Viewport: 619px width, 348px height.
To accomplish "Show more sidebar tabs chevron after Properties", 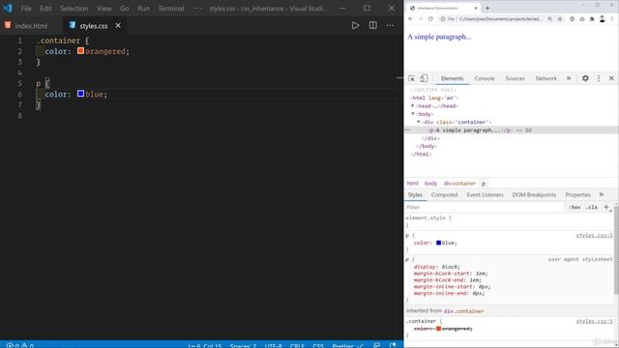I will click(602, 195).
